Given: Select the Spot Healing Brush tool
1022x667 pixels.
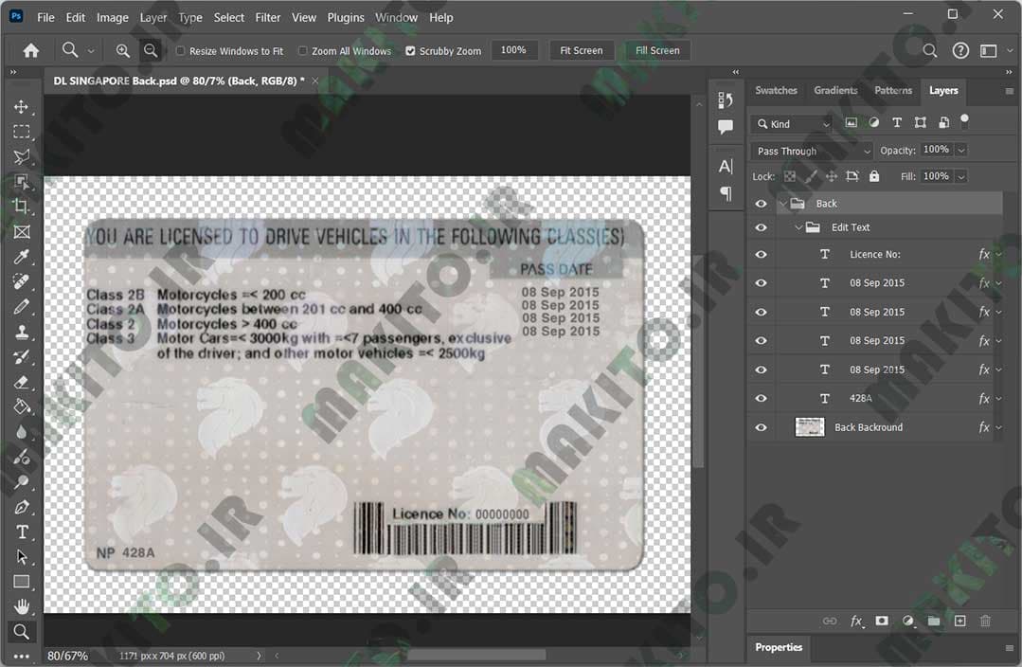Looking at the screenshot, I should click(22, 281).
